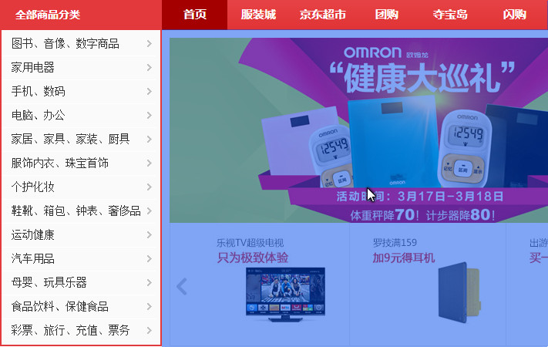Select 食品饮料、保健食品 category

coord(60,306)
